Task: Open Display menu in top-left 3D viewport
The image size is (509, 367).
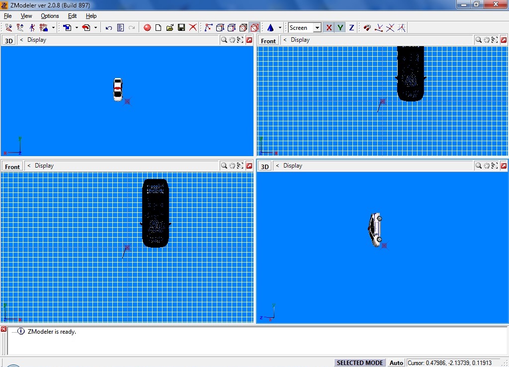Action: coord(37,40)
